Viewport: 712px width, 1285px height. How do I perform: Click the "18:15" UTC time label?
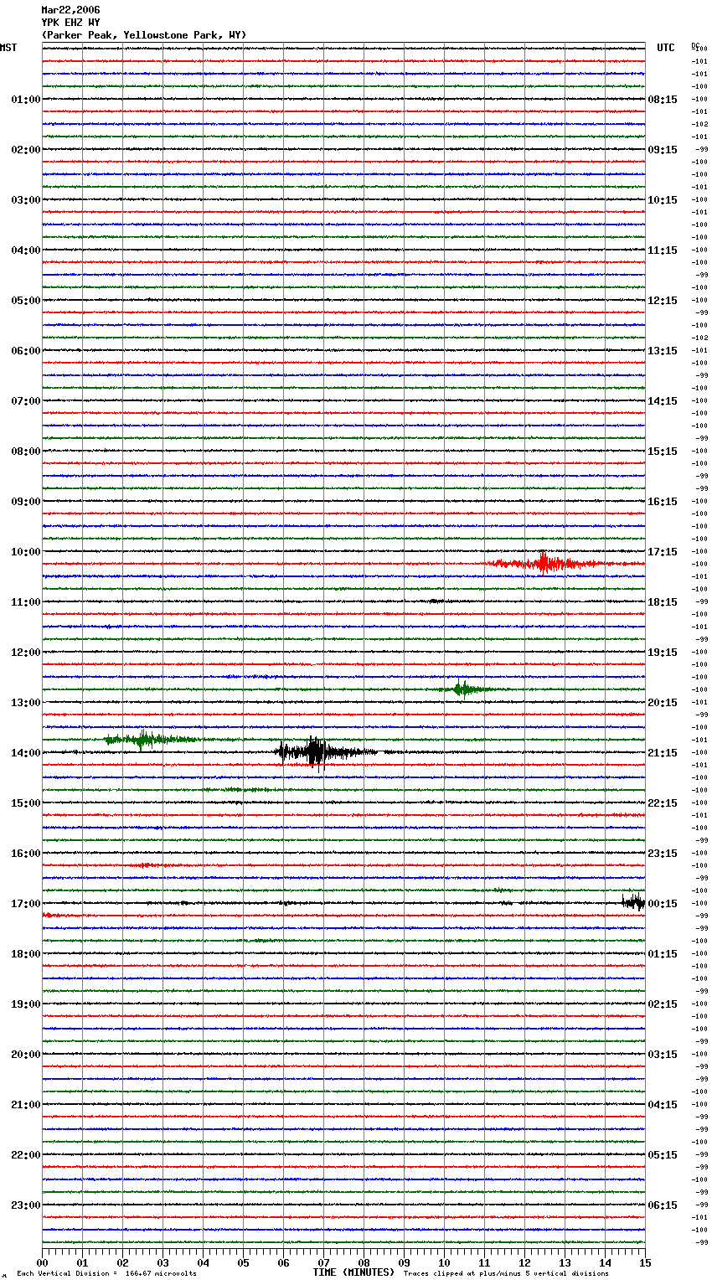(663, 602)
